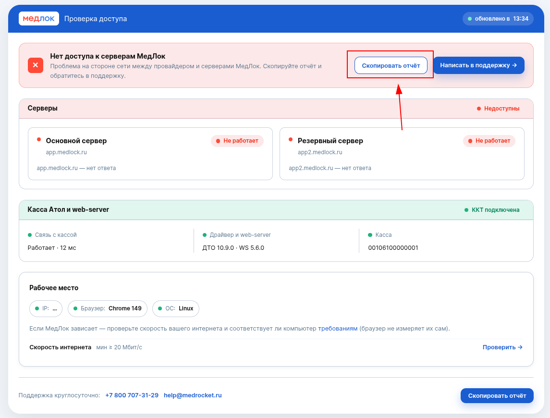The width and height of the screenshot is (550, 418).
Task: Click the Связь с кассой label
Action: click(x=56, y=235)
